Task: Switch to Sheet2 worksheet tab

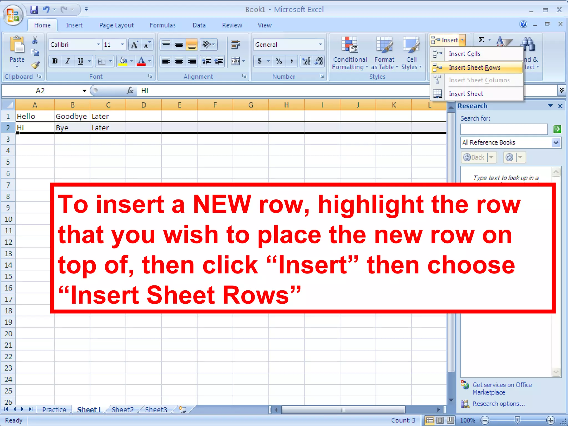Action: pyautogui.click(x=123, y=410)
